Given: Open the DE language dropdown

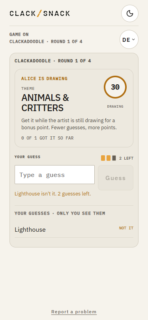Looking at the screenshot, I should click(129, 39).
